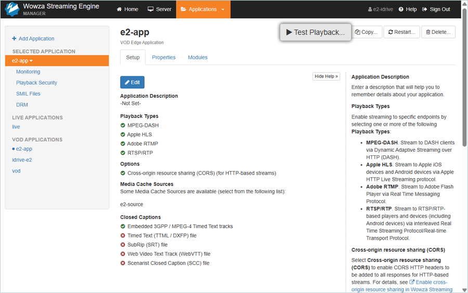The image size is (468, 293).
Task: Click Add Application in sidebar
Action: tap(33, 38)
